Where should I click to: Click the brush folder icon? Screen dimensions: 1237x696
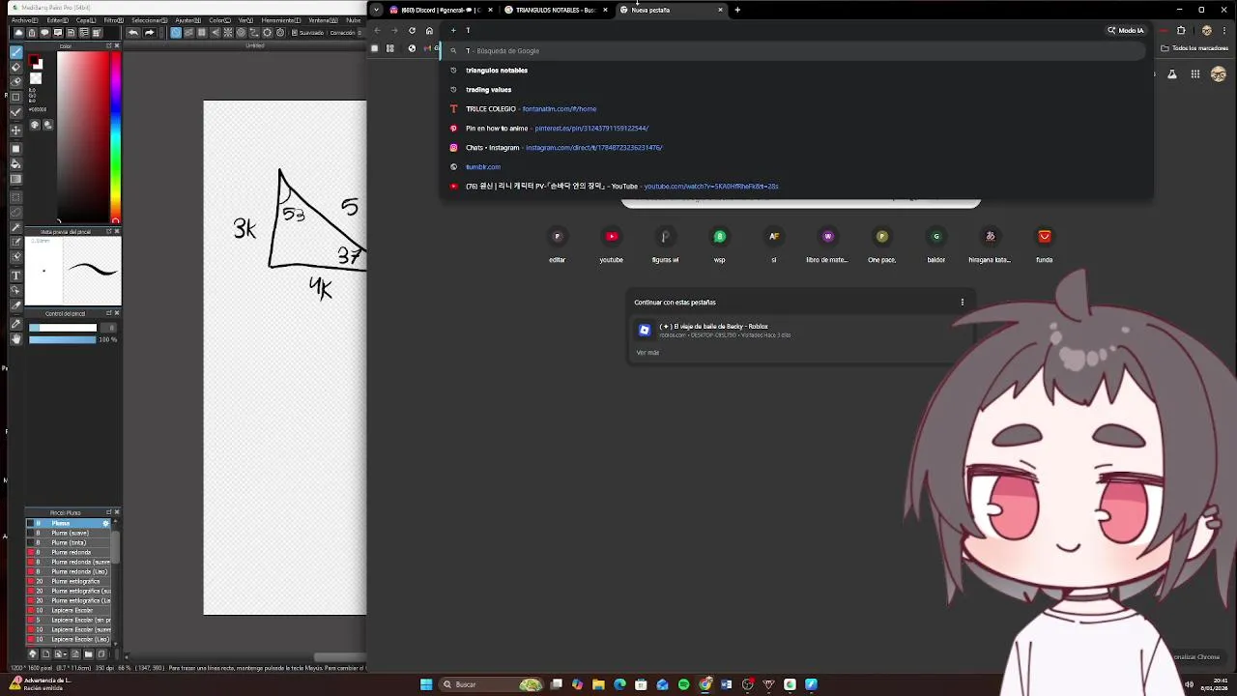89,654
